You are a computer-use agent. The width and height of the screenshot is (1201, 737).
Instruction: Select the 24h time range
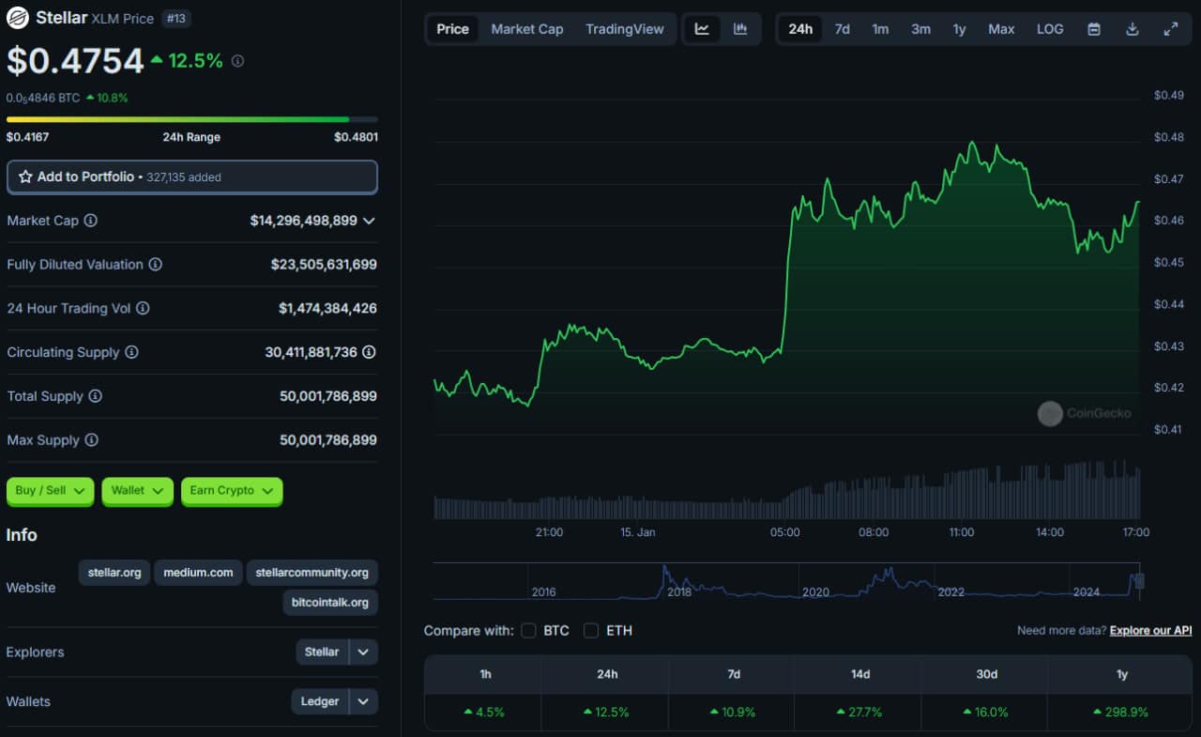(x=800, y=29)
